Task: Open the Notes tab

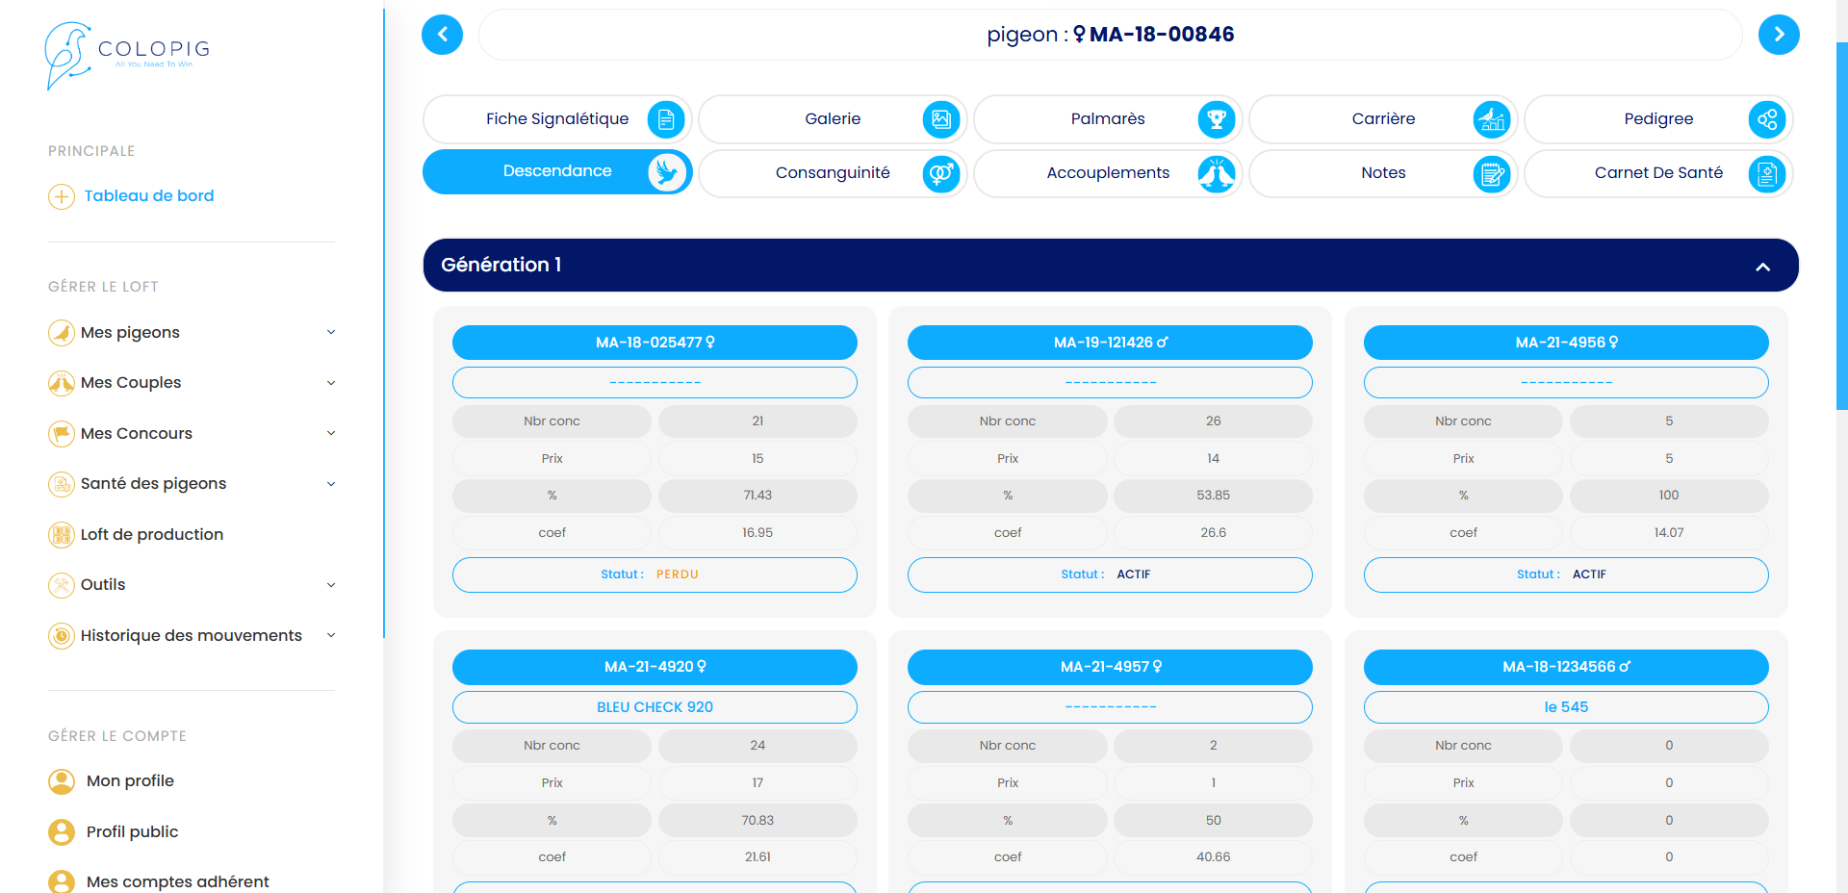Action: click(x=1383, y=173)
